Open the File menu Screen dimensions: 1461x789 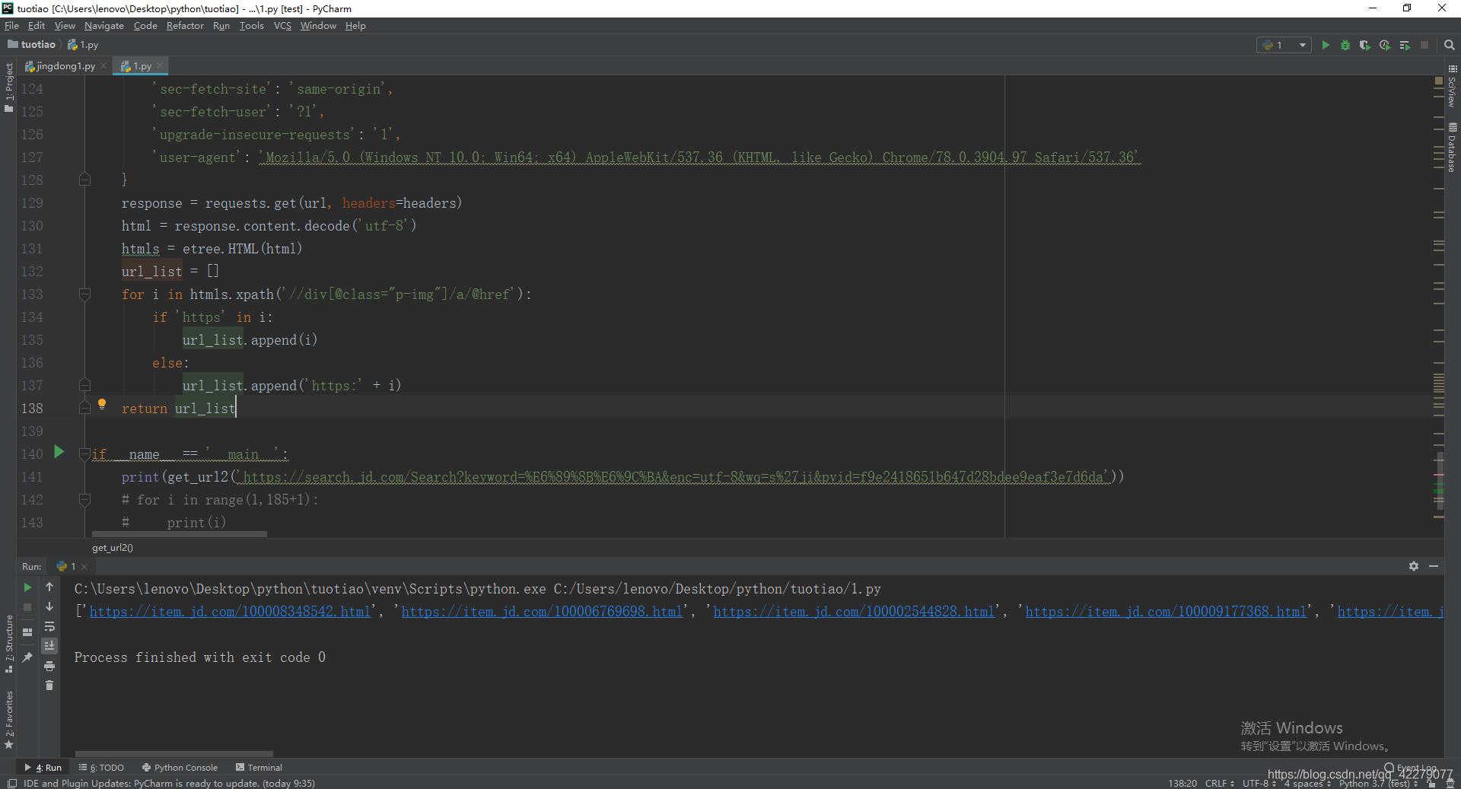point(11,26)
